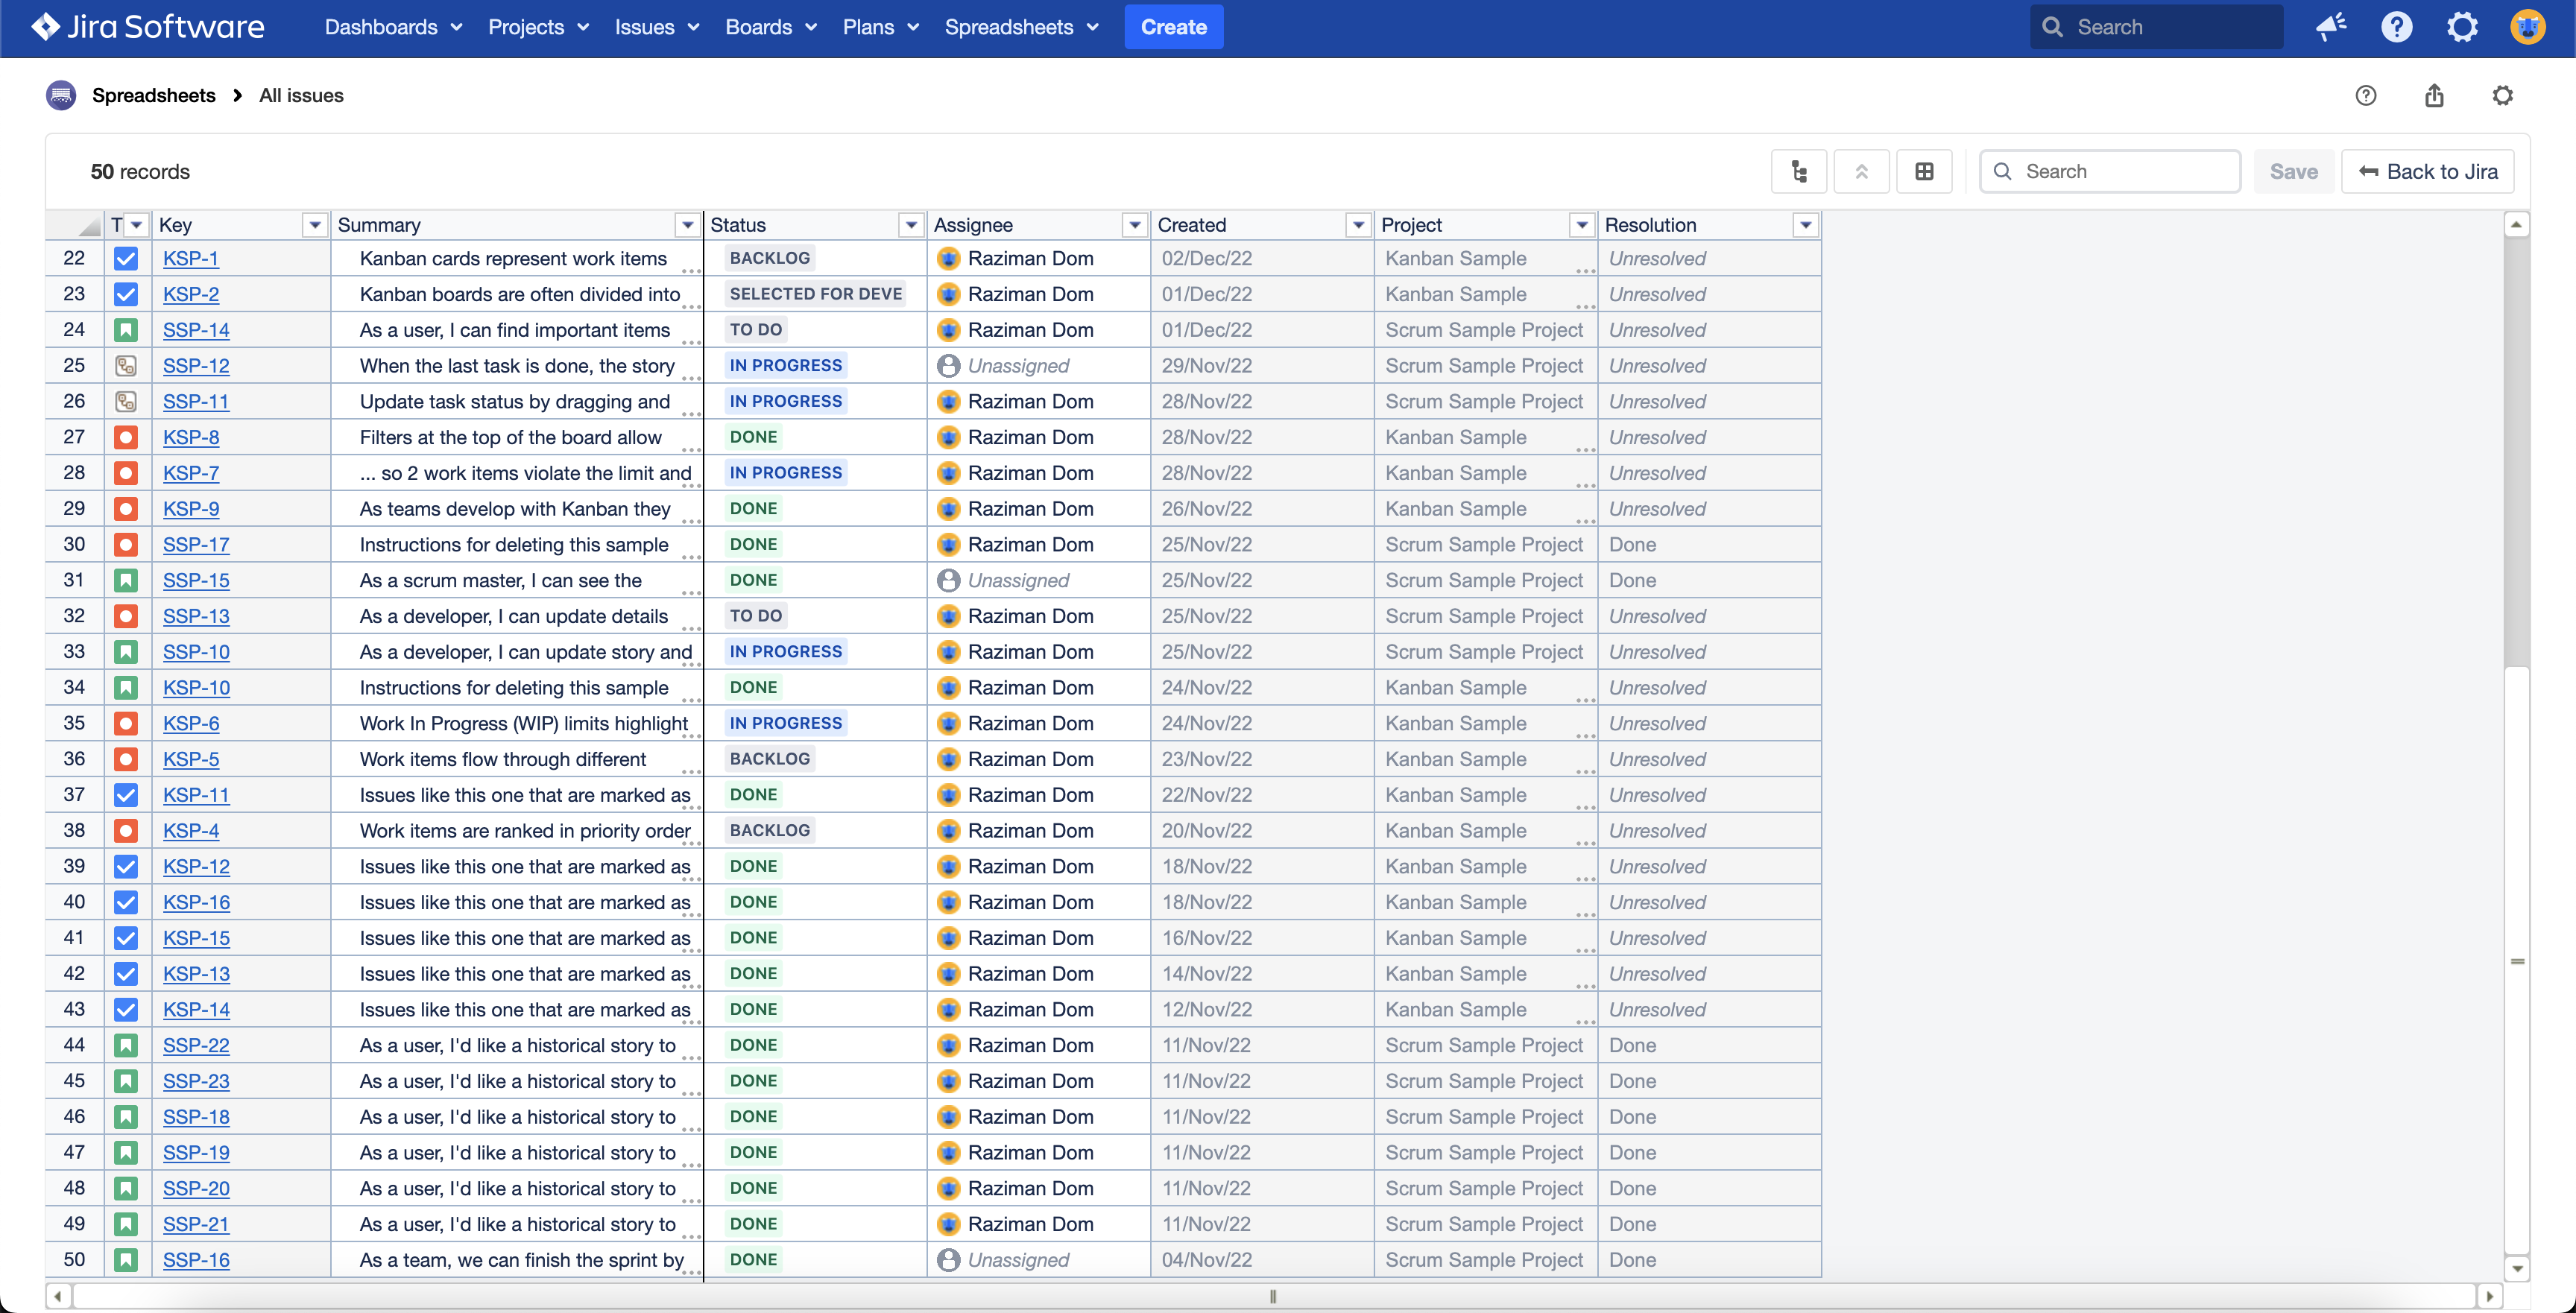Click the collapse-all double chevron button
The width and height of the screenshot is (2576, 1313).
1861,171
